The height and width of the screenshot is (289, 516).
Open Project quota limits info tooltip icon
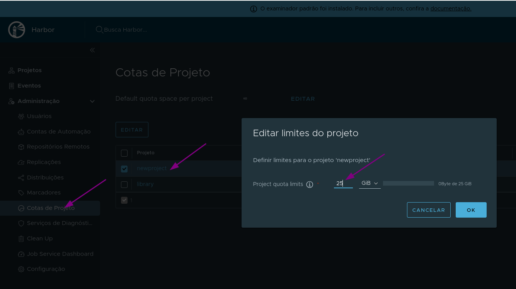(x=309, y=184)
